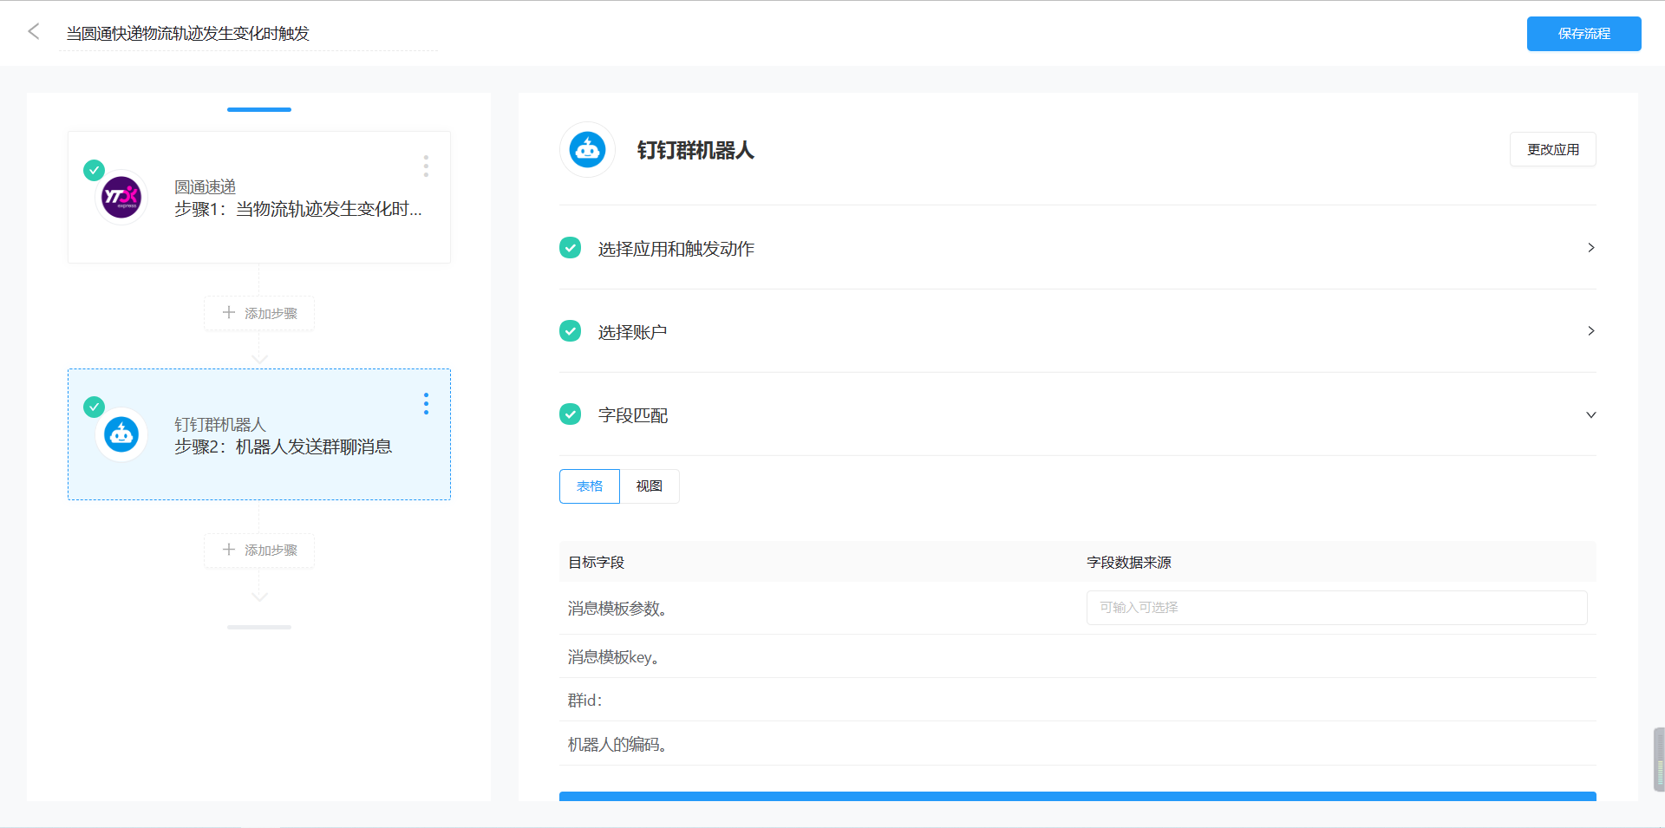Click the 消息模板参数 data source input
1665x828 pixels.
[x=1336, y=608]
